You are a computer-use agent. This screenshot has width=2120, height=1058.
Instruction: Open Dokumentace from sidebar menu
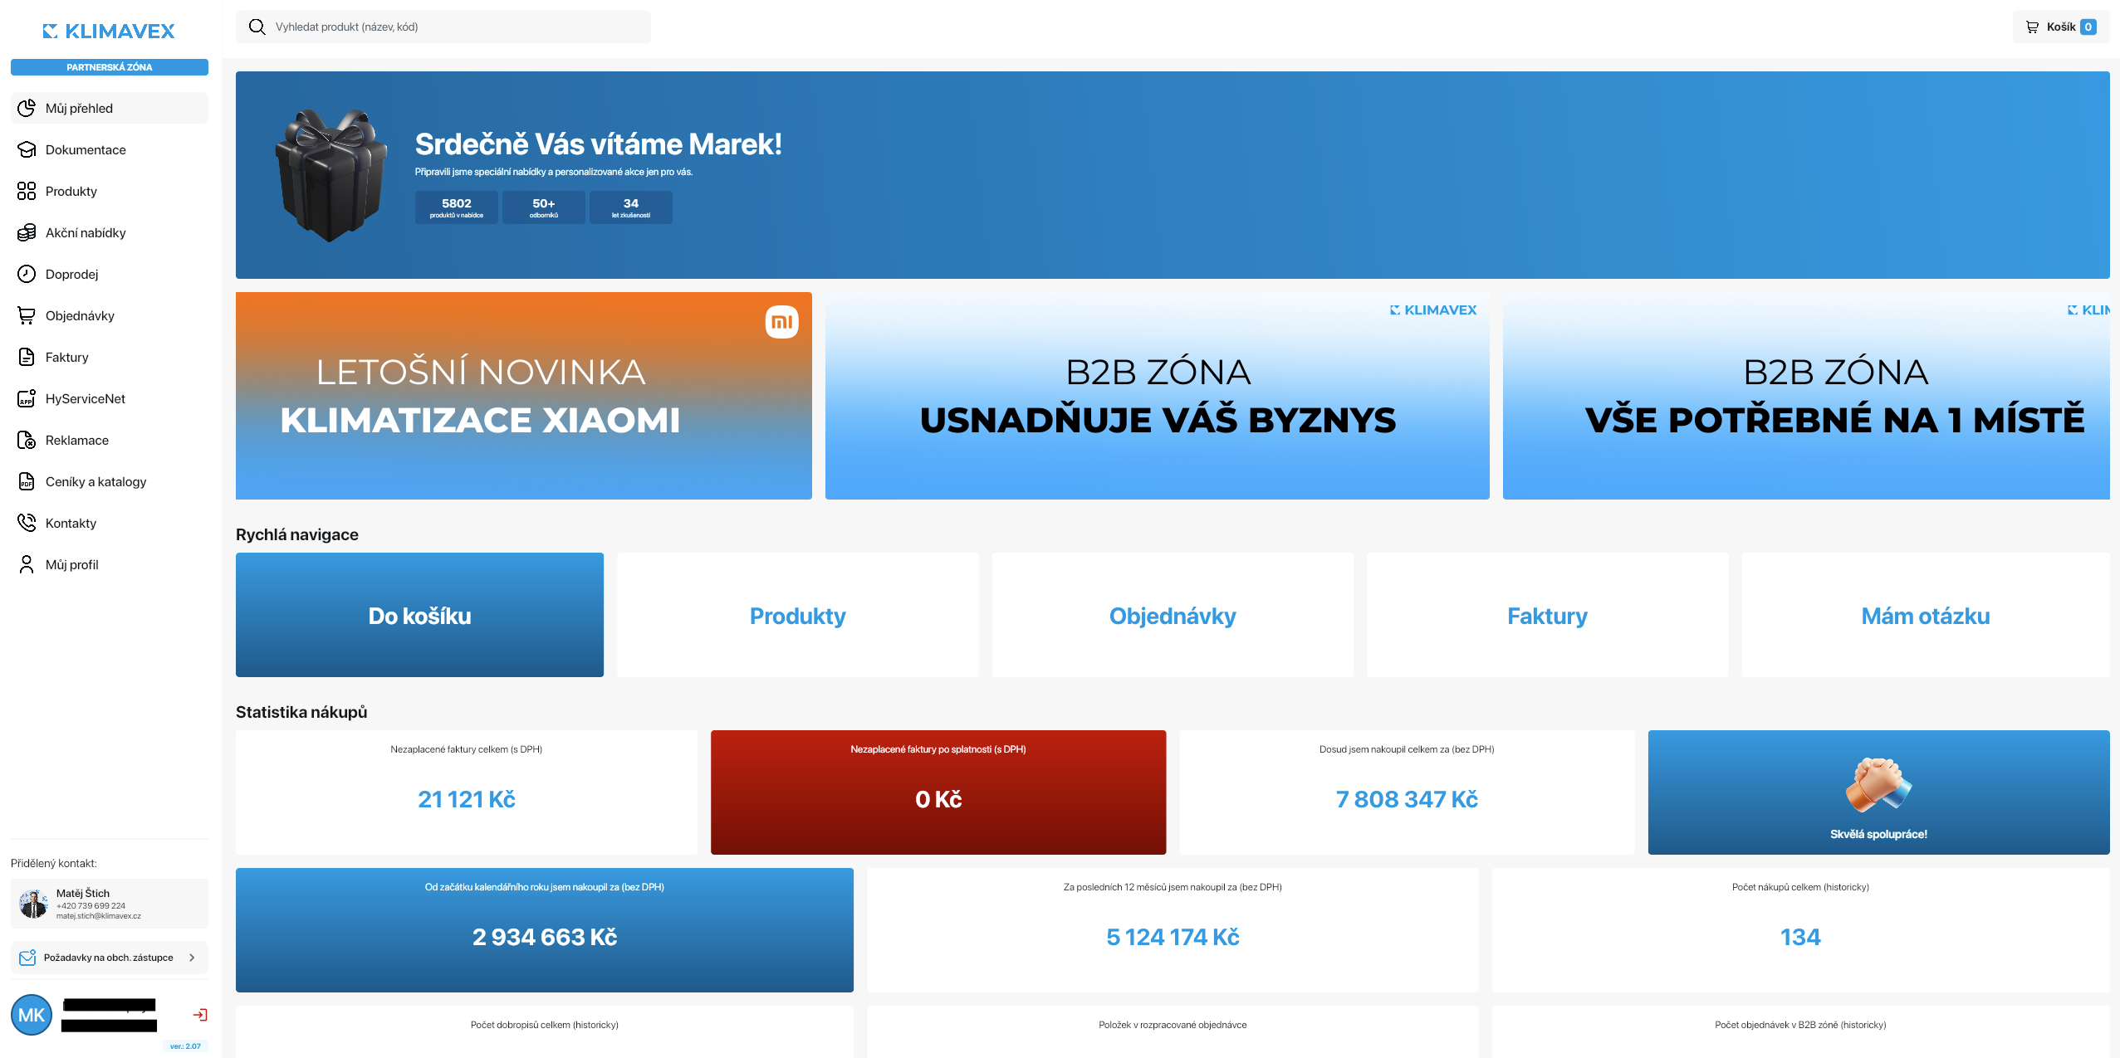110,150
